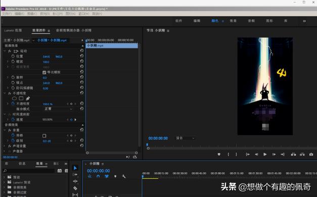The height and width of the screenshot is (197, 317).
Task: Toggle the Motion effect fx button
Action: pos(10,51)
